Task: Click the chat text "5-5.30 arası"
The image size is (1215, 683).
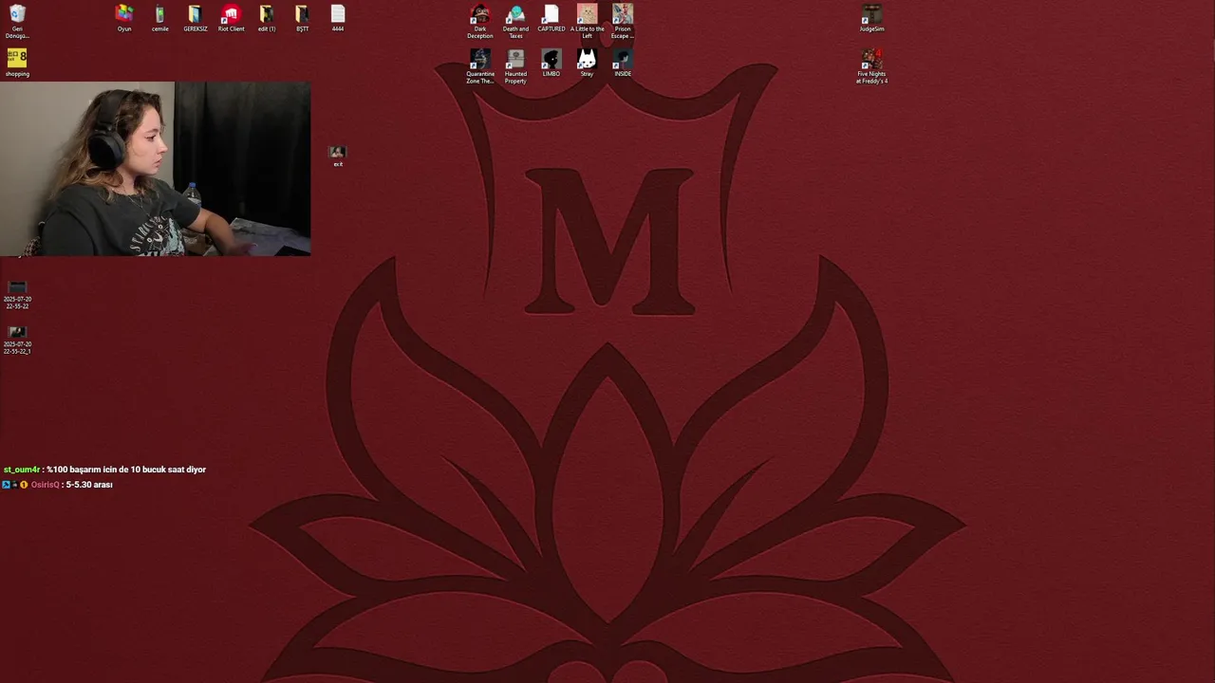Action: pyautogui.click(x=89, y=485)
